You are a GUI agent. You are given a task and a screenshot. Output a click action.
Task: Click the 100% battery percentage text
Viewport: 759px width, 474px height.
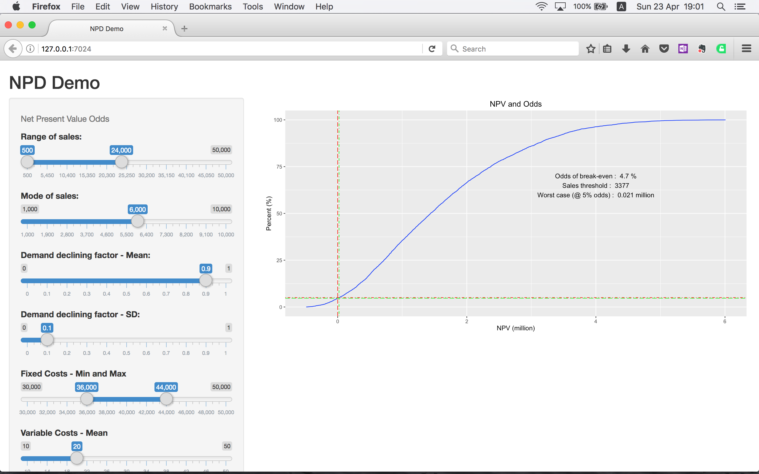(582, 6)
